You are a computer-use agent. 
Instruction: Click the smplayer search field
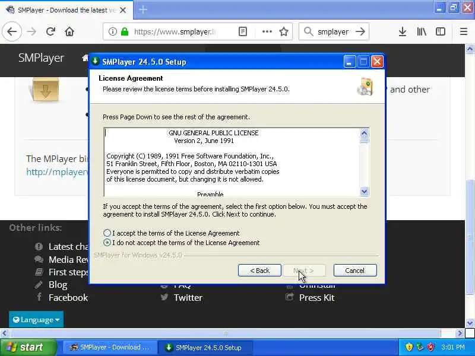click(333, 31)
